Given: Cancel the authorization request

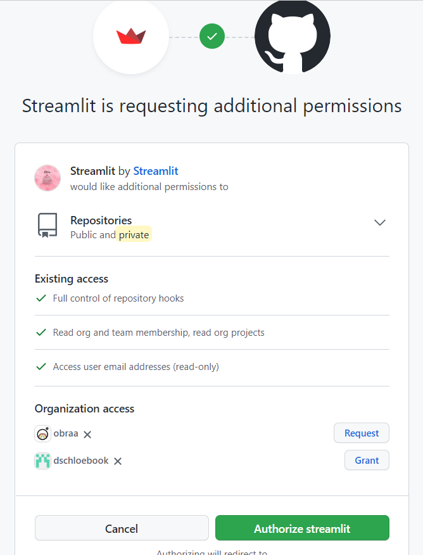Looking at the screenshot, I should [x=122, y=528].
